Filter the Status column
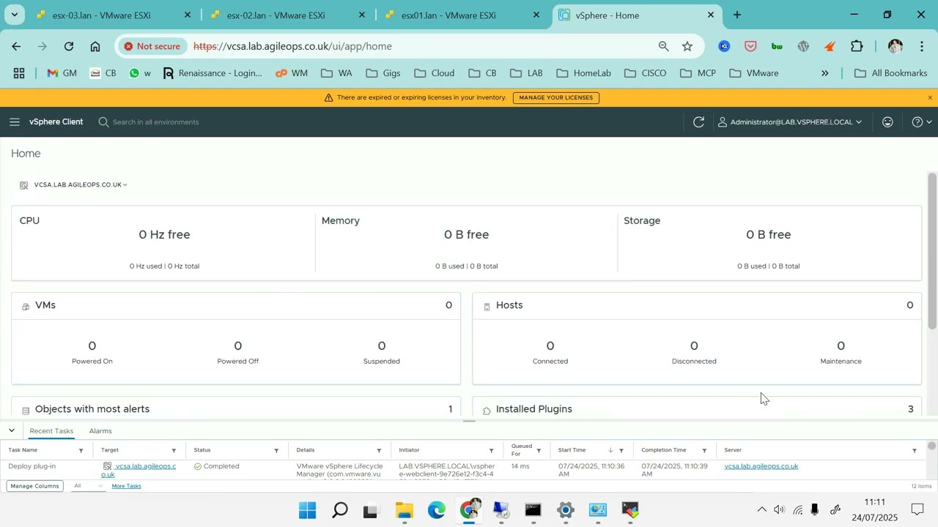The image size is (938, 527). click(x=276, y=451)
